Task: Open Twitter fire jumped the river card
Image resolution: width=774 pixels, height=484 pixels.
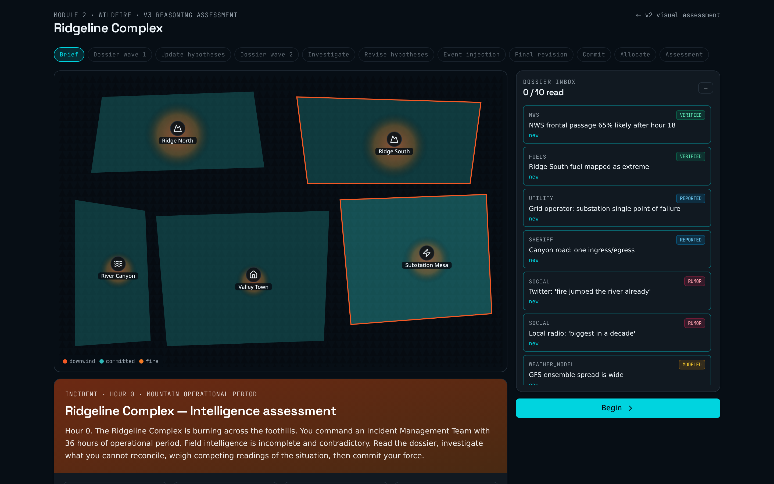Action: (617, 291)
